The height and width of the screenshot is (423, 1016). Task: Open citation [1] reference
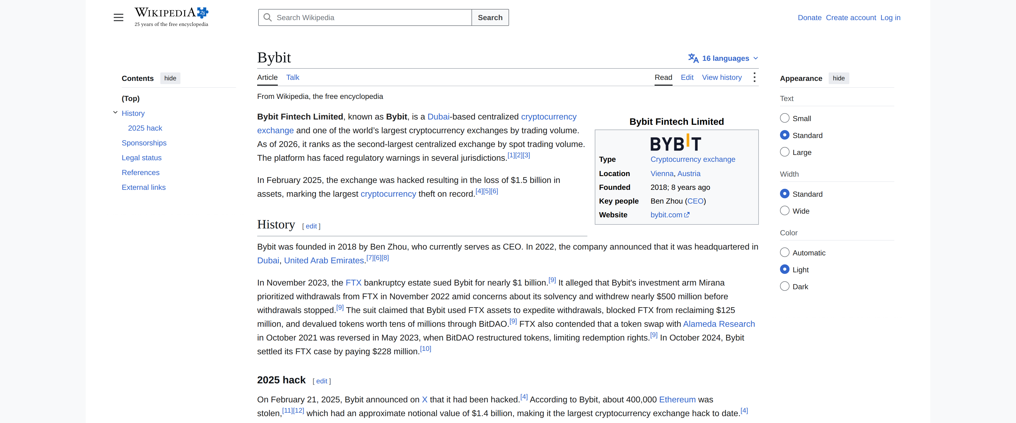(x=511, y=155)
